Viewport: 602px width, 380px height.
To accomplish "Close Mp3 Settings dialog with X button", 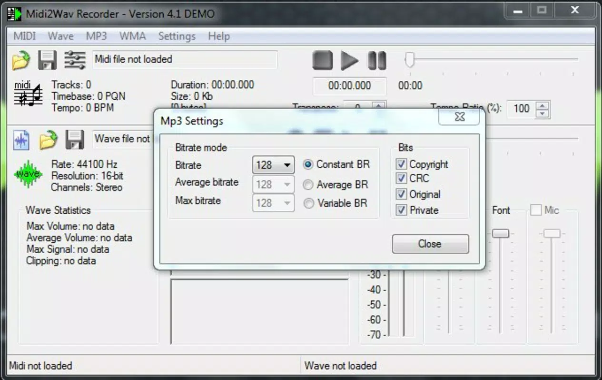I will 459,117.
